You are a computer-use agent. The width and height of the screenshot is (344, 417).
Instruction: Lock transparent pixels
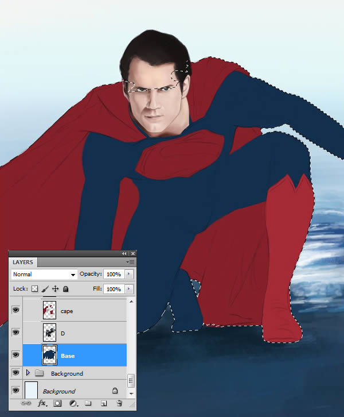(34, 289)
